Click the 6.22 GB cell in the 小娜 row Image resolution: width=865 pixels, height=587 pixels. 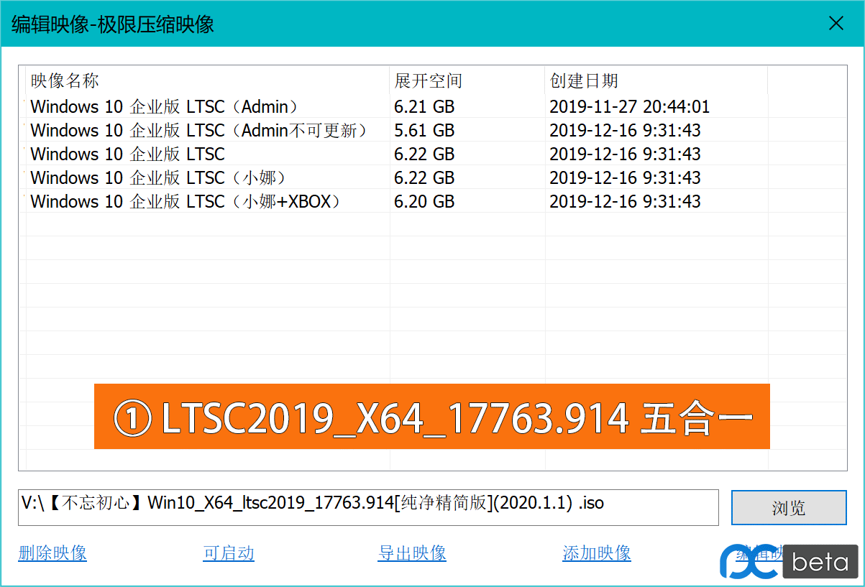pos(424,177)
